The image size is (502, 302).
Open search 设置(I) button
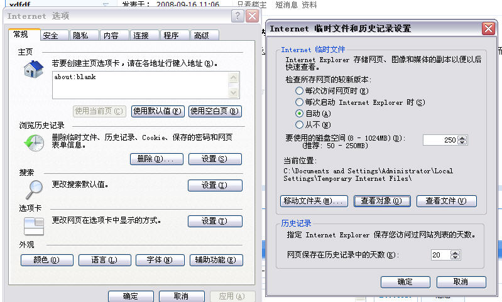coord(215,185)
